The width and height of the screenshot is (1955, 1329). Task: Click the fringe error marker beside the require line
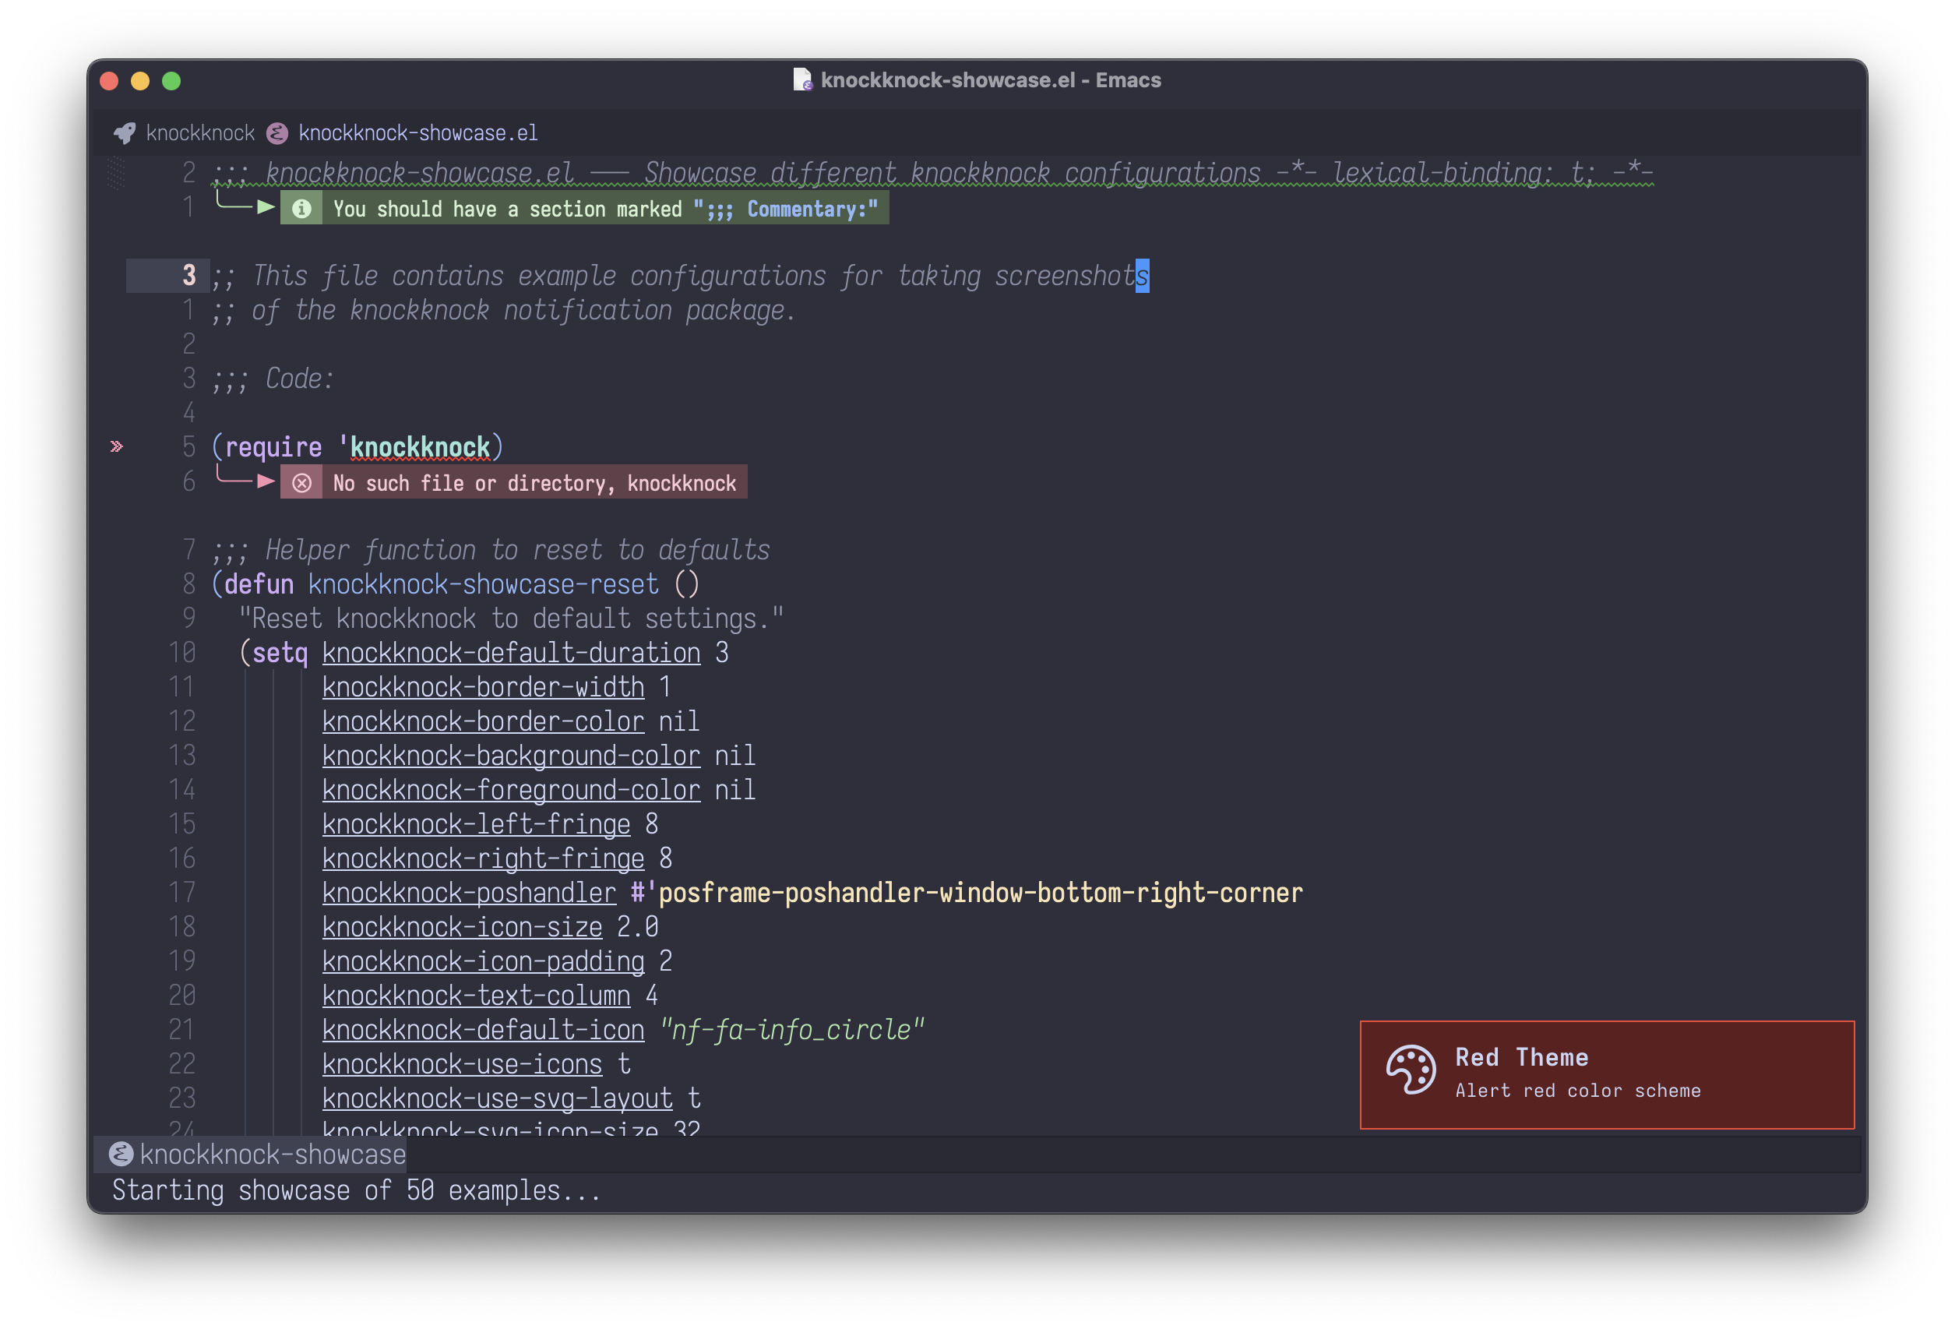(x=117, y=446)
